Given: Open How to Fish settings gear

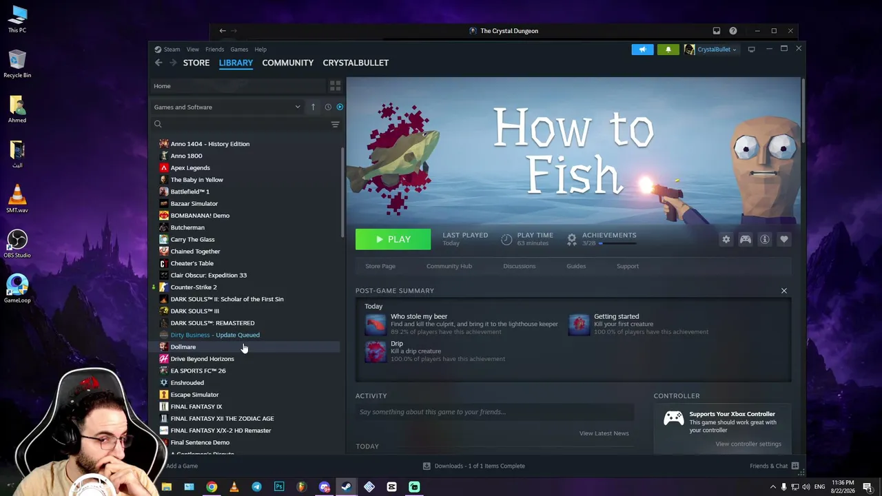Looking at the screenshot, I should [726, 239].
